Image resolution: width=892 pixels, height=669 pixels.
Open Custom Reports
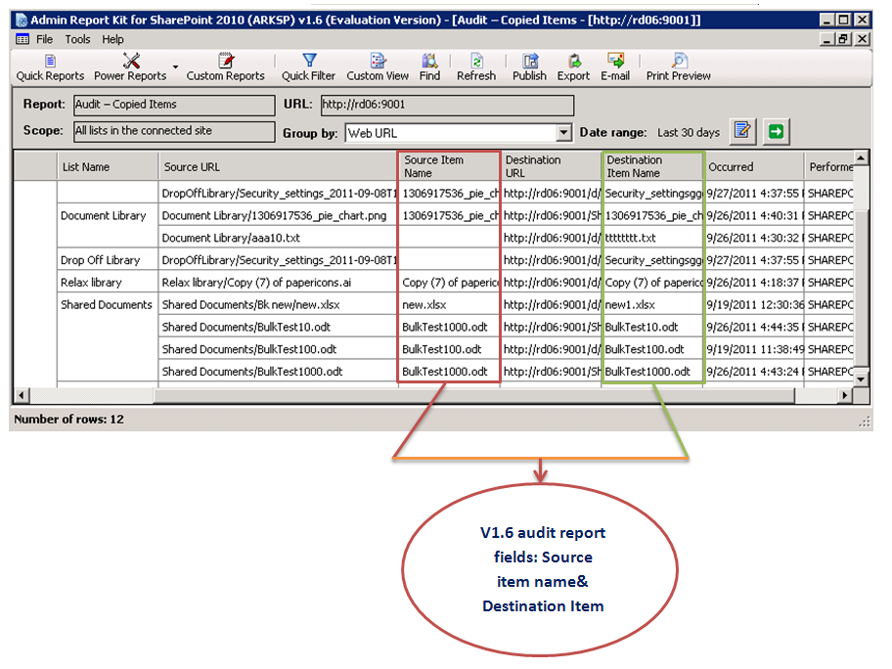(x=225, y=68)
